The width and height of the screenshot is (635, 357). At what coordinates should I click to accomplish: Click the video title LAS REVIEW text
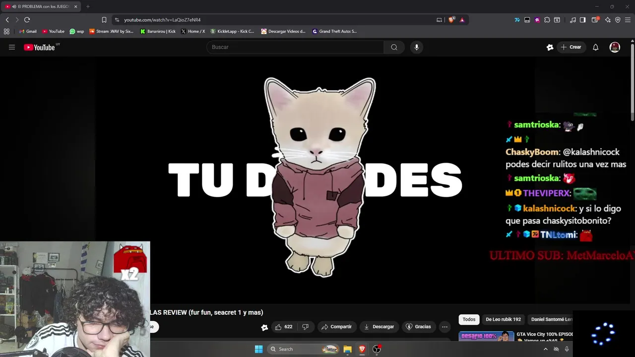[x=206, y=312]
